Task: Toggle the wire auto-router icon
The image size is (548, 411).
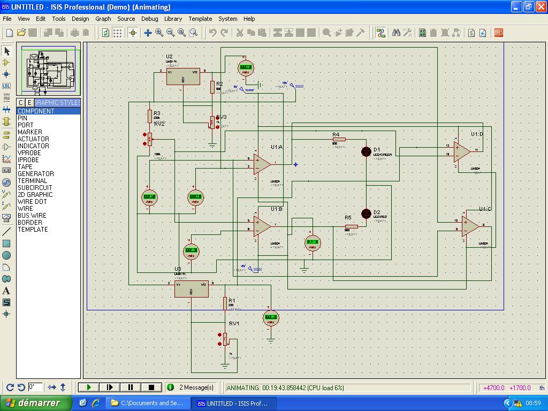Action: (380, 33)
